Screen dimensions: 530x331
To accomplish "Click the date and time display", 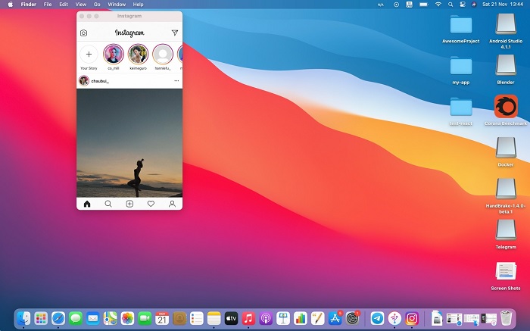I will click(x=503, y=5).
